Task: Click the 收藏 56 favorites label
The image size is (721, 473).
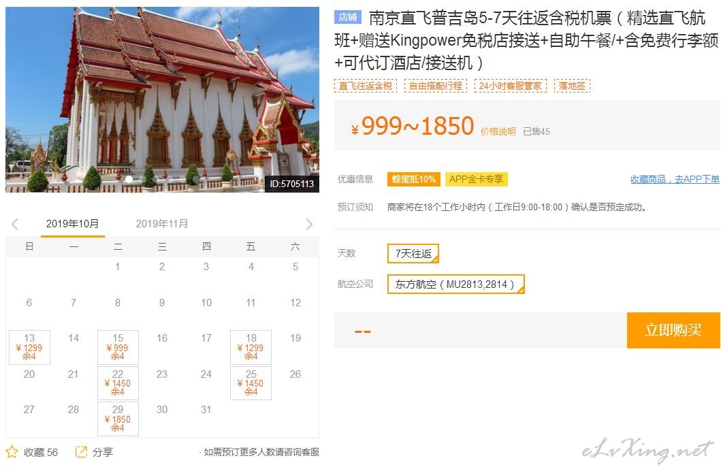Action: pos(41,453)
